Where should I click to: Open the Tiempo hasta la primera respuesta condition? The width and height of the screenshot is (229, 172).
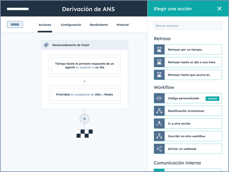coord(84,65)
